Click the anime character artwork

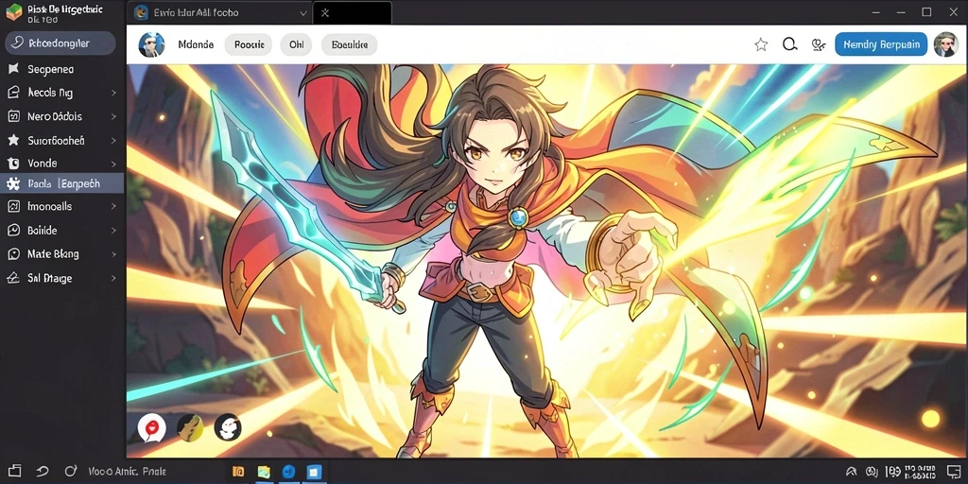(547, 261)
